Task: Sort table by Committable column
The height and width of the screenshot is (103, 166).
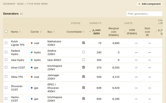Action: pyautogui.click(x=75, y=32)
